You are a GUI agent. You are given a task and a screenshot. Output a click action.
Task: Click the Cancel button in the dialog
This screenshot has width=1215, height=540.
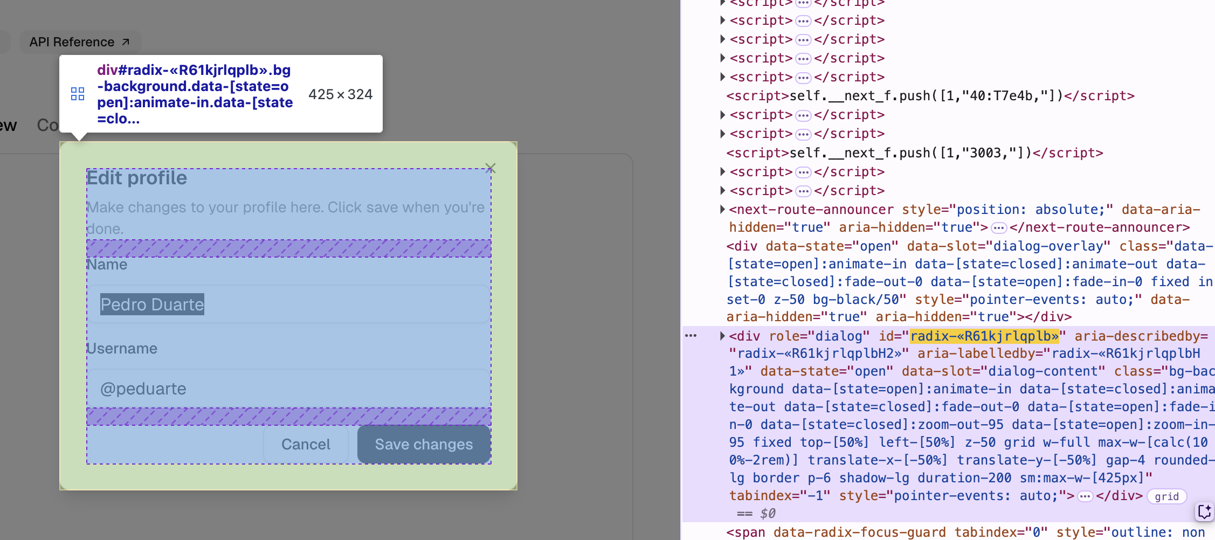click(x=306, y=444)
